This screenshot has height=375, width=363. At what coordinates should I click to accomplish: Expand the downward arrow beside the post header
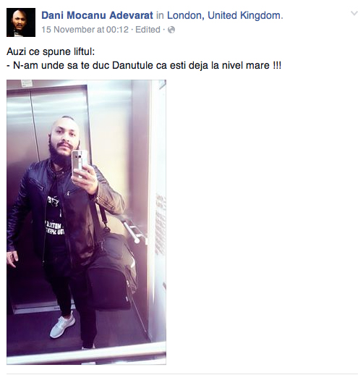click(x=354, y=14)
